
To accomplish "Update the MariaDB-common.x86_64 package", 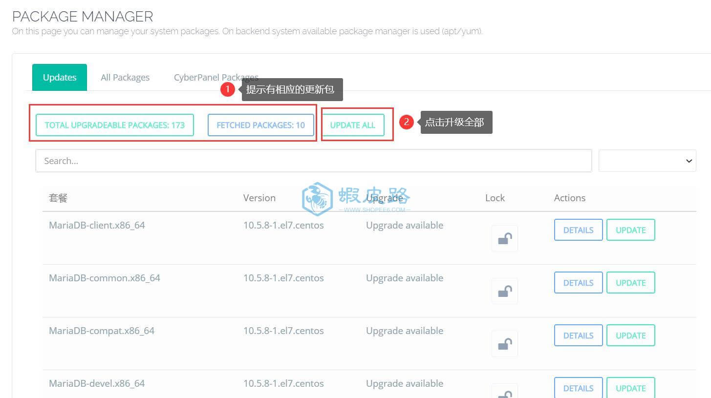I will (631, 283).
